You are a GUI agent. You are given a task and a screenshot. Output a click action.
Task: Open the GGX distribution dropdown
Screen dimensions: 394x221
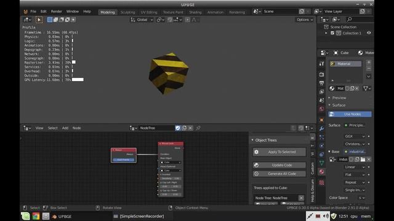(x=355, y=136)
